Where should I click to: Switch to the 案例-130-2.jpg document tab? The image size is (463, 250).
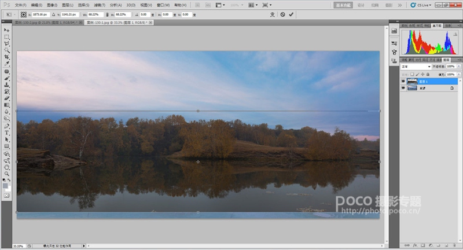46,23
